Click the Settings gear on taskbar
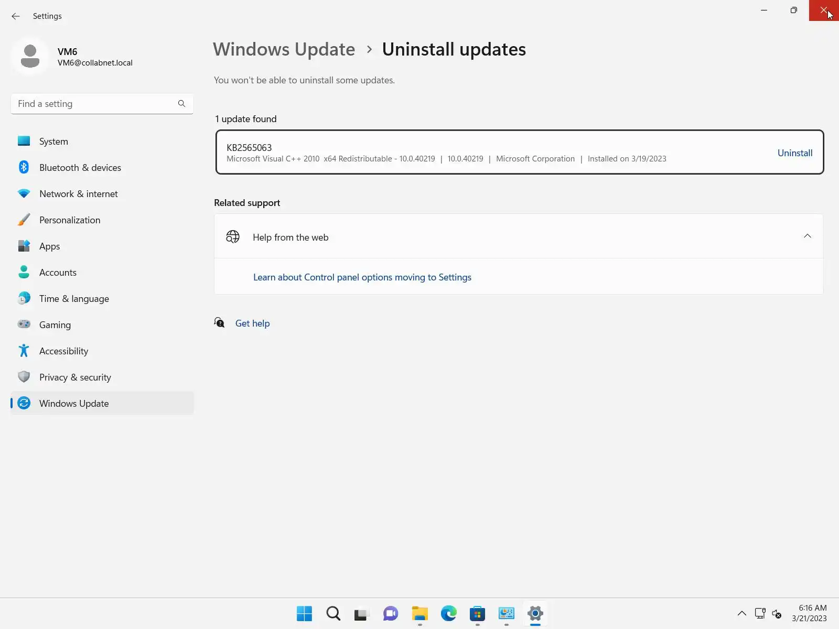Screen dimensions: 839x629 pos(535,613)
